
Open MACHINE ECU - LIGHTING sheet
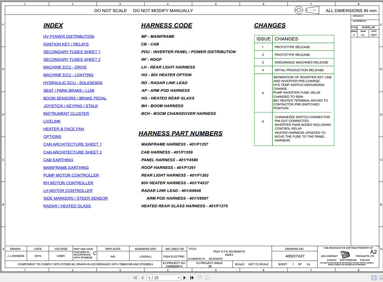[68, 75]
